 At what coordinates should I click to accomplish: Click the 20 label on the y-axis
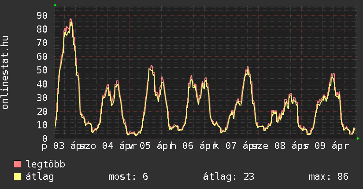click(x=42, y=111)
